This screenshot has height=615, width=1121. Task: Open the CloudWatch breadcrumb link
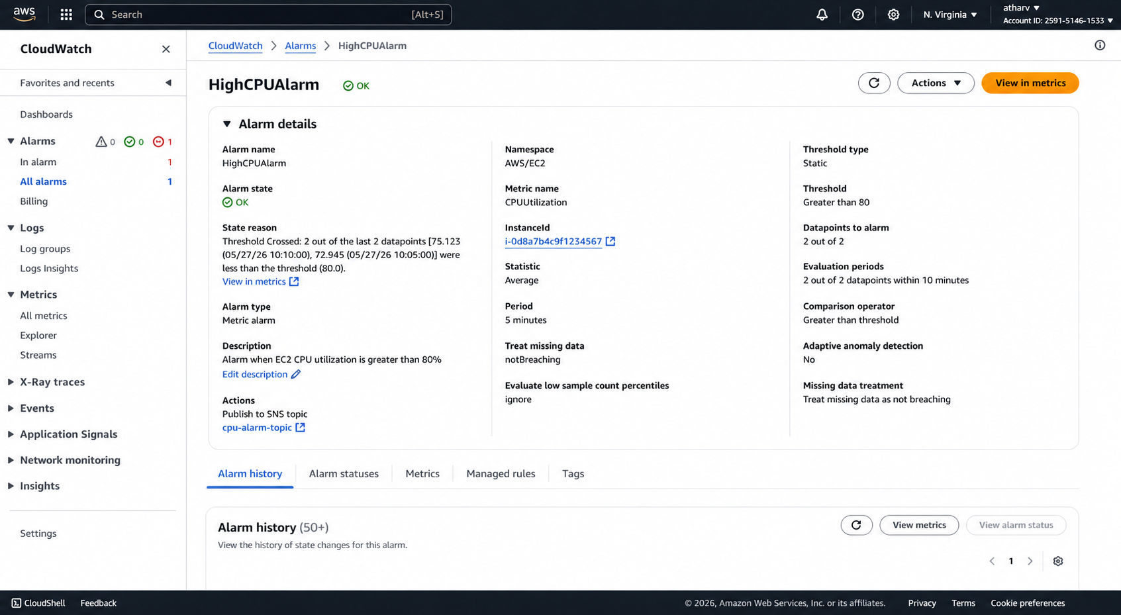235,46
